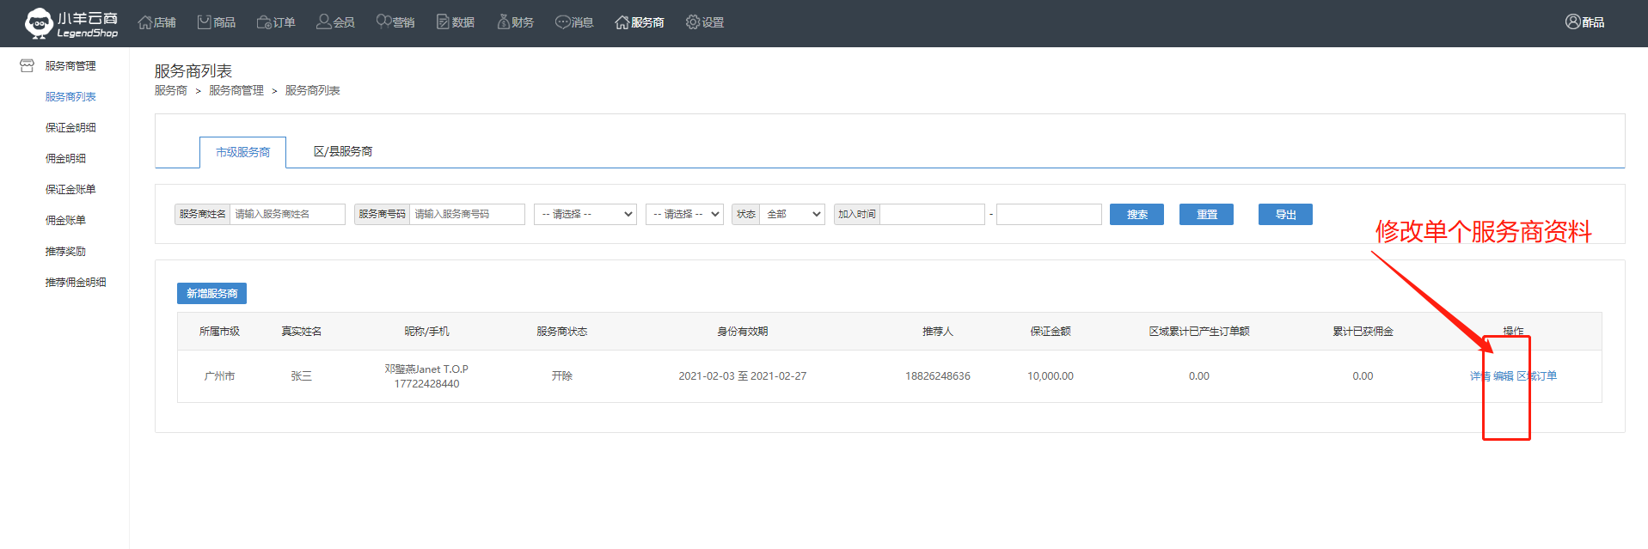Open the 订单 orders icon menu
Viewport: 1648px width, 549px height.
(264, 22)
